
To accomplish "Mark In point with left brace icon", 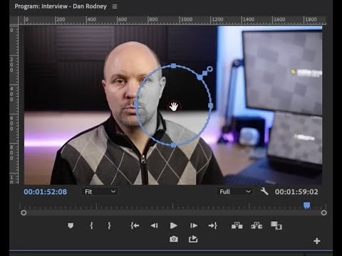I will tap(91, 225).
